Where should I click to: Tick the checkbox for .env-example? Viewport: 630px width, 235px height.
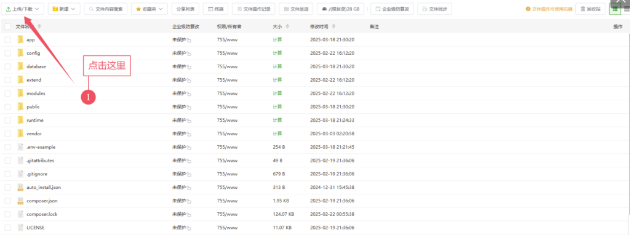[x=7, y=147]
